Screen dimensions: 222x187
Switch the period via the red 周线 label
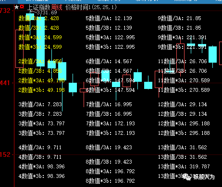[57, 8]
